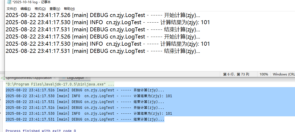The image size is (295, 132).
Task: Place cursor in first Notepad log line
Action: 103,15
